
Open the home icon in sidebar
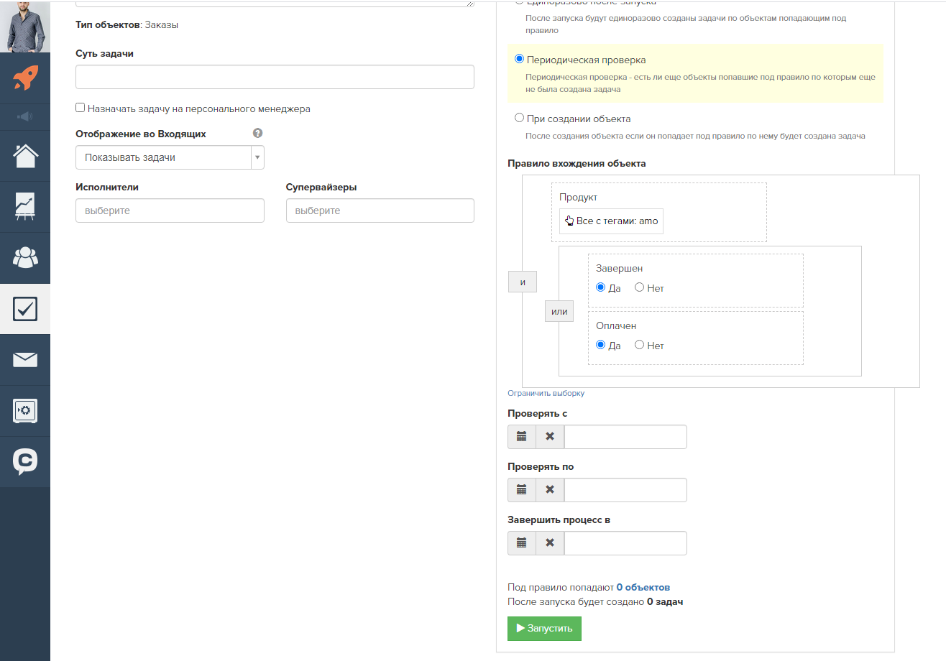25,155
